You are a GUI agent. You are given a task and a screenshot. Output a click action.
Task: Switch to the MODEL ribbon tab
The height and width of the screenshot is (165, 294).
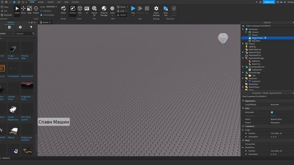[x=41, y=2]
